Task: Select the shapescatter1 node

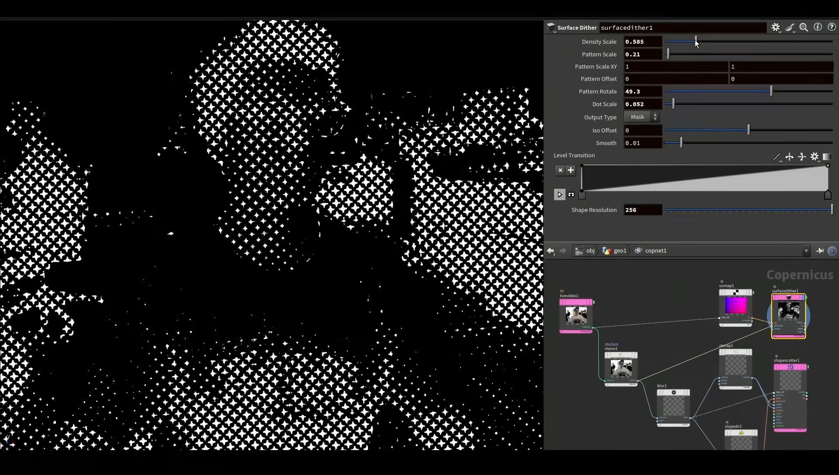Action: (x=790, y=398)
